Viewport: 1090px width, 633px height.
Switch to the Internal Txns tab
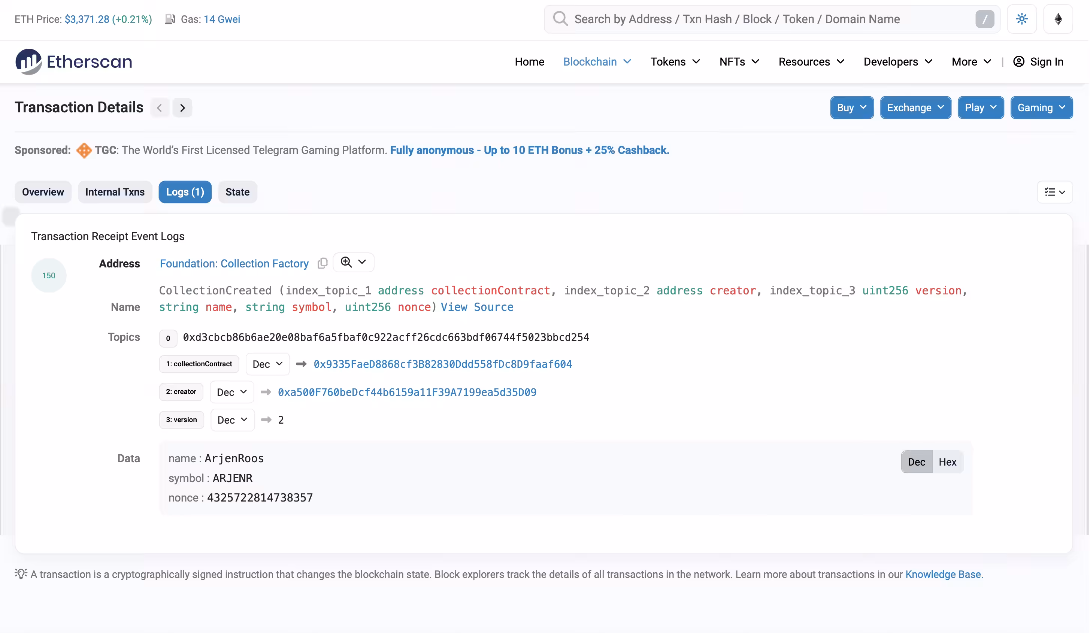point(115,192)
